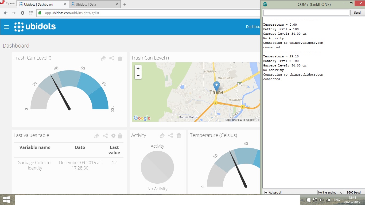Image resolution: width=365 pixels, height=205 pixels.
Task: Close the Ubidots | Dashboard tab
Action: pyautogui.click(x=65, y=4)
